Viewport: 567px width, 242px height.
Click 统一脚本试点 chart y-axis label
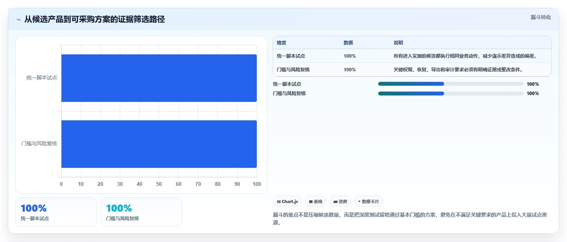pos(42,78)
